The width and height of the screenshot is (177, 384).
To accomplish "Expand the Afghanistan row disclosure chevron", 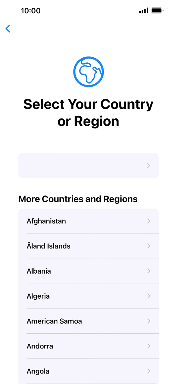I will pos(149,221).
